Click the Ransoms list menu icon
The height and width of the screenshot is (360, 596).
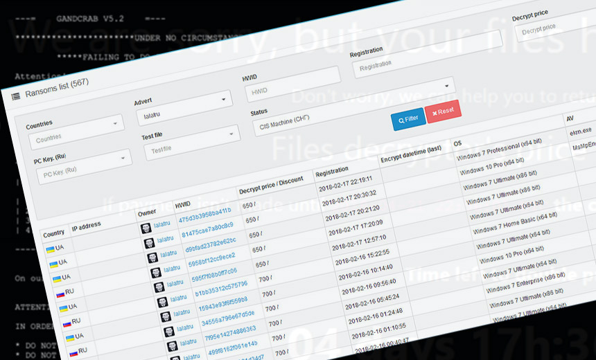click(x=15, y=96)
